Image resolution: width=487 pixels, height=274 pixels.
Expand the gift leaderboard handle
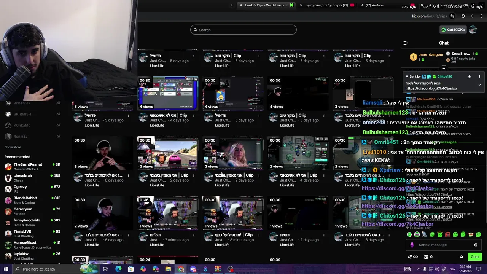tap(444, 68)
